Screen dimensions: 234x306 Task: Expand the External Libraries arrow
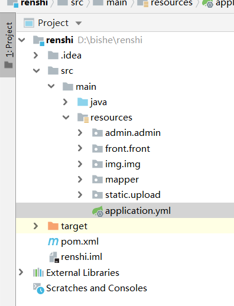21,272
